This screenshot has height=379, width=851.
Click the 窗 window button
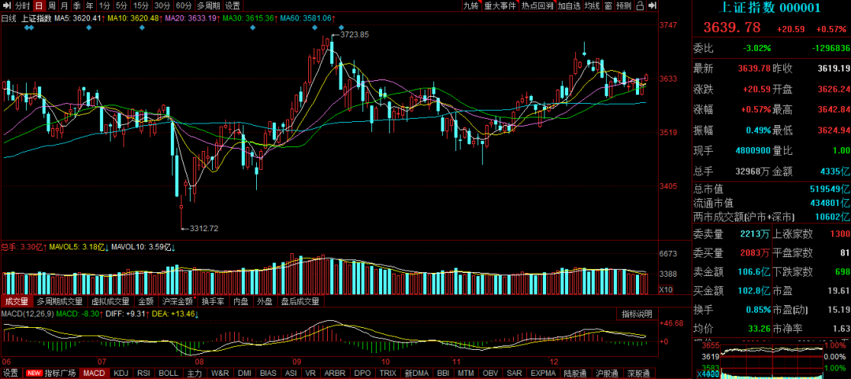tap(608, 6)
